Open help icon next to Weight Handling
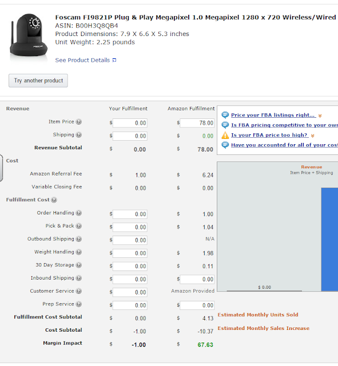This screenshot has width=338, height=366. click(x=79, y=252)
